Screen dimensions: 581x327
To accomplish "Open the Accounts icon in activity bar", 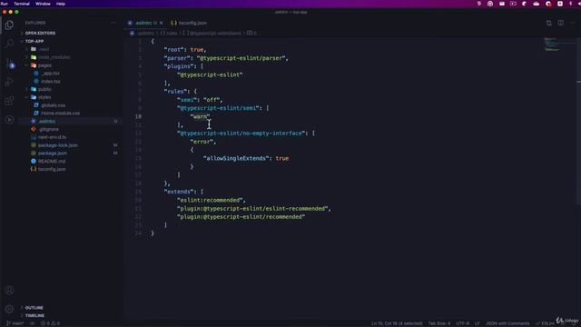I will click(x=9, y=291).
